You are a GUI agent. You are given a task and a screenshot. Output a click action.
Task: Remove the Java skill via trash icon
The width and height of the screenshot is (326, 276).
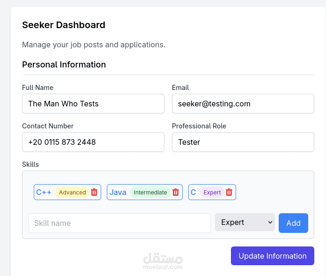pyautogui.click(x=176, y=192)
